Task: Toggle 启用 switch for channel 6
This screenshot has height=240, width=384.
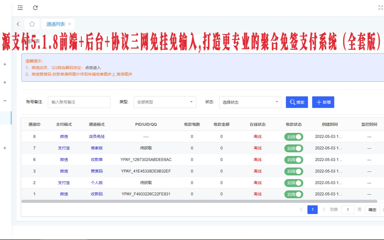Action: 294,160
